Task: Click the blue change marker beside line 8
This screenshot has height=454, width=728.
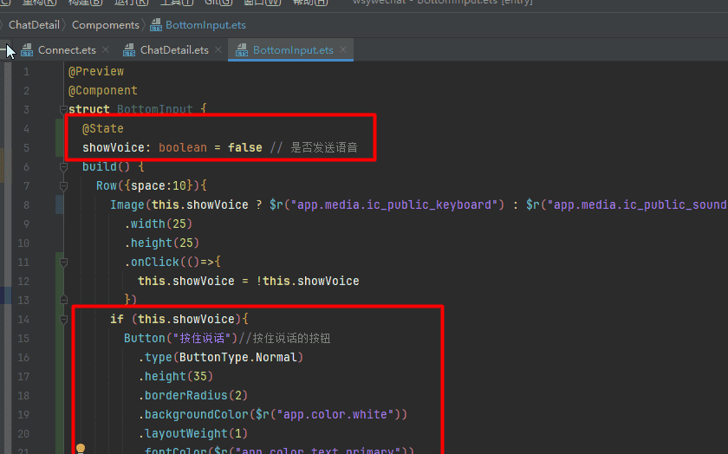Action: 58,205
